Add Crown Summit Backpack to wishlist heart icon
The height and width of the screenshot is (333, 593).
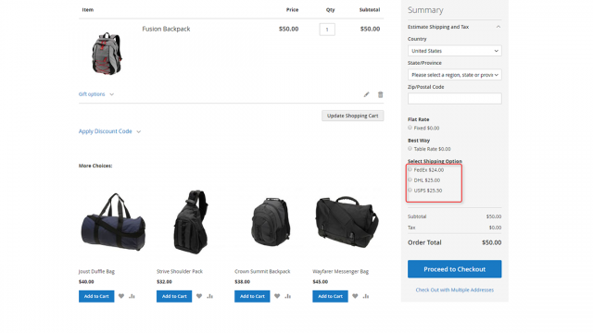(x=277, y=296)
